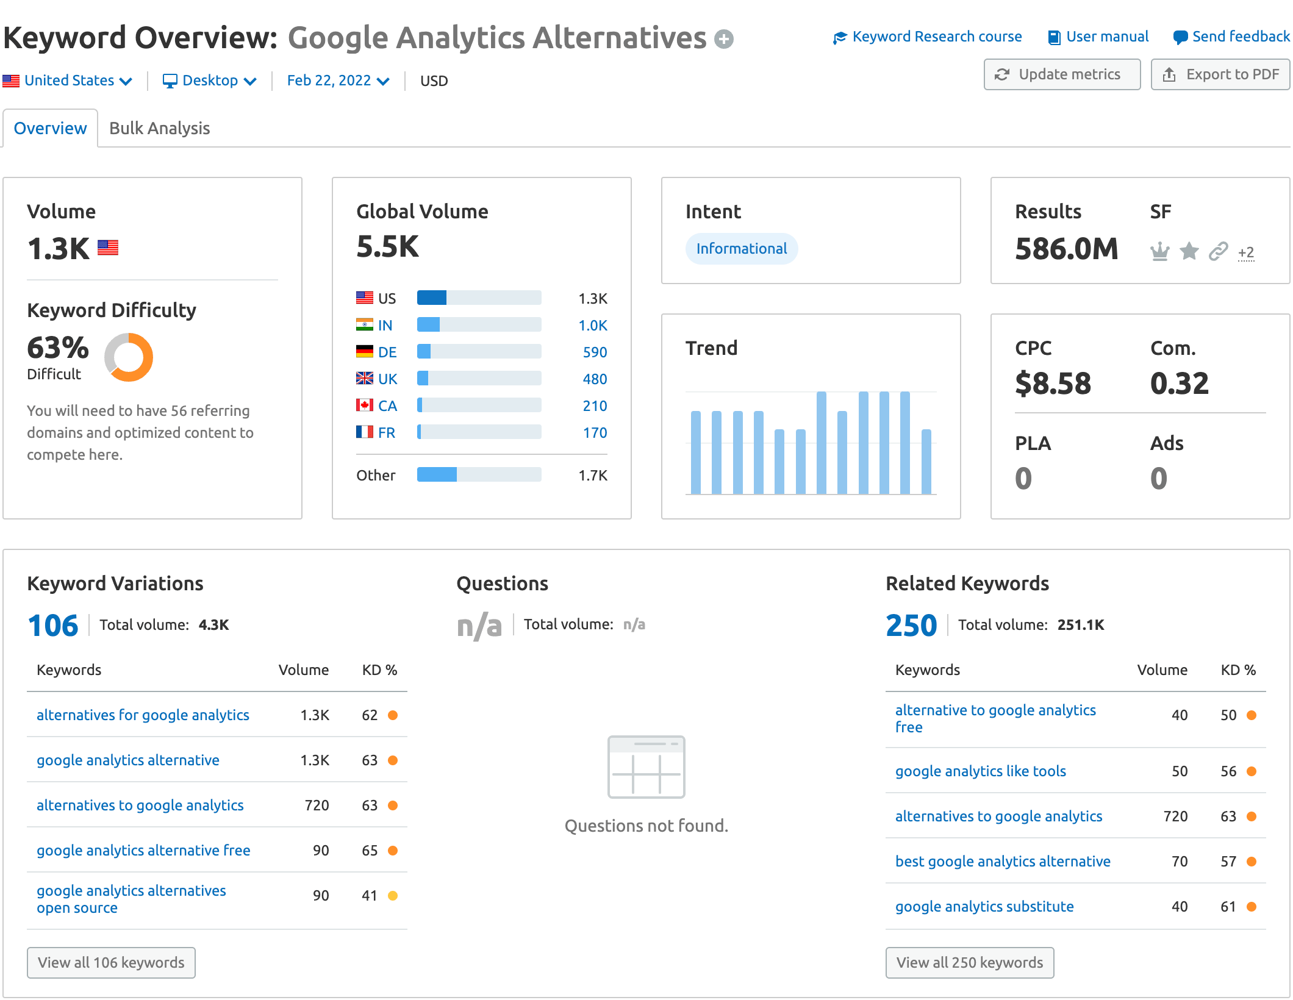Click the US flag beside Volume 1.3K
The width and height of the screenshot is (1293, 1000).
[108, 248]
